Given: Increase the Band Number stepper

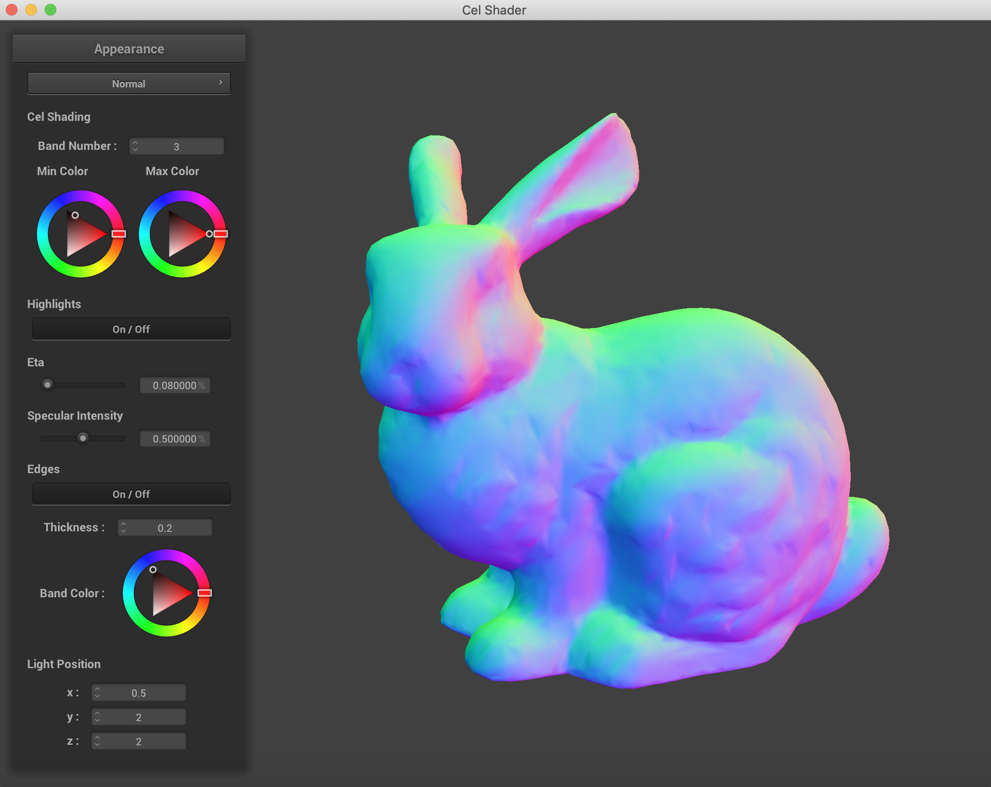Looking at the screenshot, I should 135,143.
